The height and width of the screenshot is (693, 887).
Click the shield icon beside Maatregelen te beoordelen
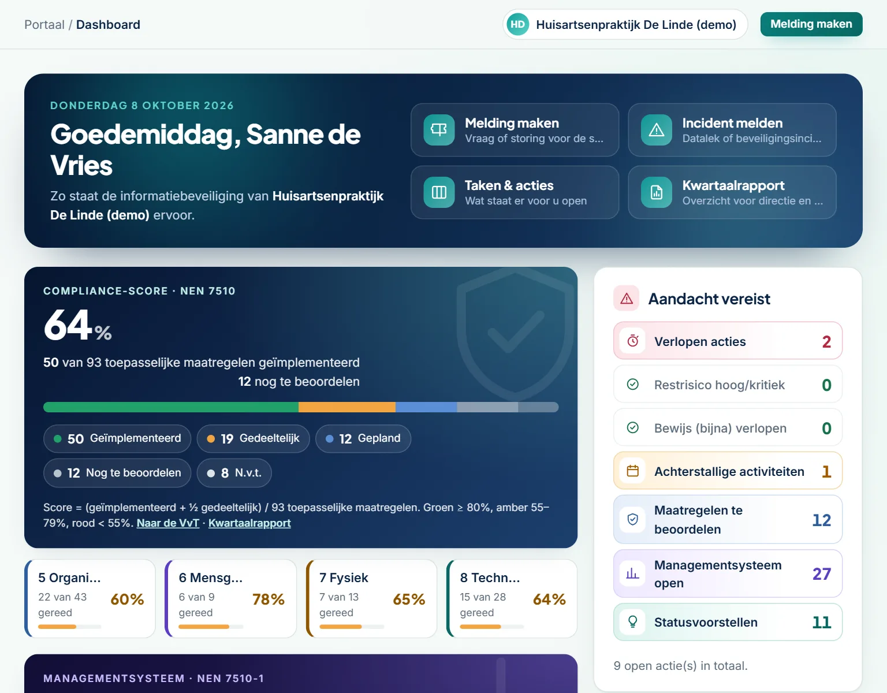coord(633,519)
